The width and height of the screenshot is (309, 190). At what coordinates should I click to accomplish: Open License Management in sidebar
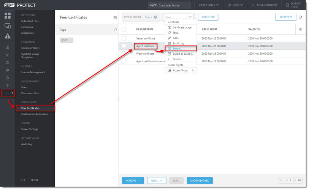(33, 72)
